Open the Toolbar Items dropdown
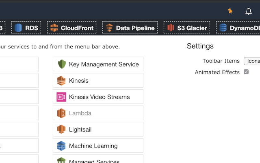The image size is (260, 163). click(x=252, y=61)
